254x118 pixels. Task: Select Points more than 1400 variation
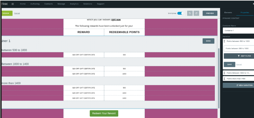point(238,79)
